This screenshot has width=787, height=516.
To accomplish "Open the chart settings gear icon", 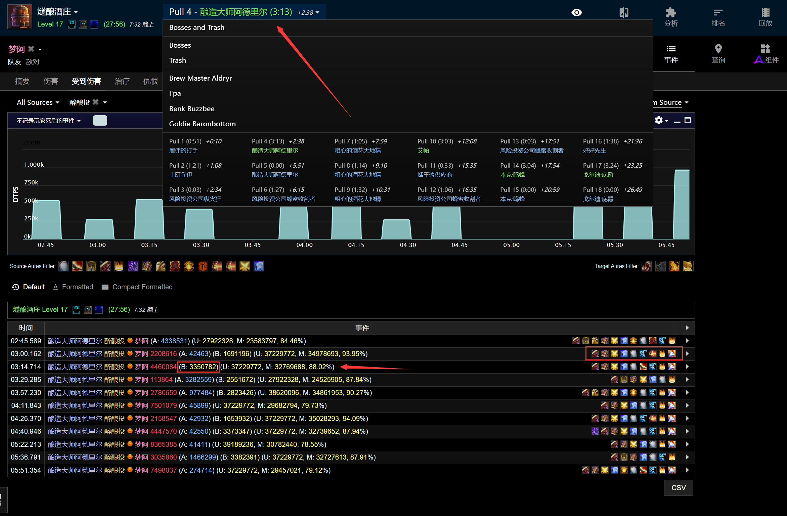I will tap(659, 120).
